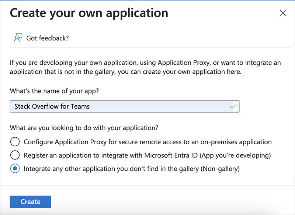Click the 'Create your own application' heading

tap(89, 13)
